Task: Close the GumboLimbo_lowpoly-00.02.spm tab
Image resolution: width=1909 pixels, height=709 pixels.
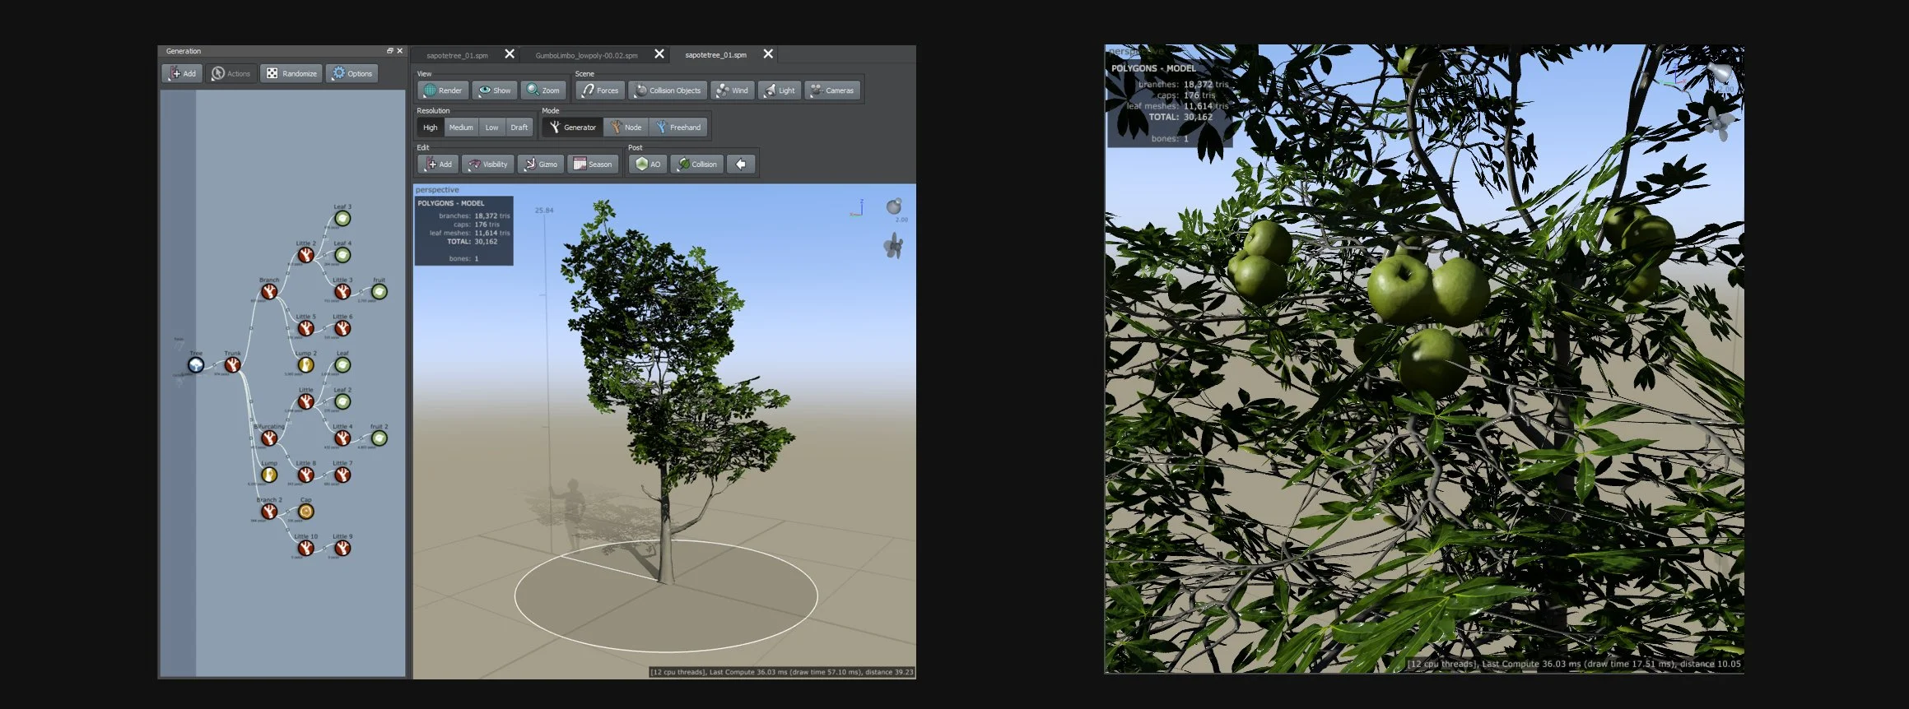Action: [659, 54]
